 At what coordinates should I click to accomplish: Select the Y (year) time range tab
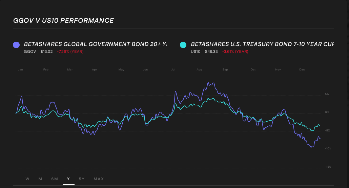(x=68, y=179)
